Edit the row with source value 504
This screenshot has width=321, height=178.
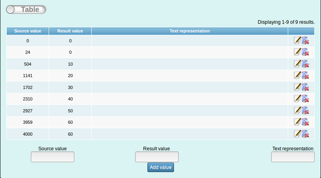coord(298,64)
